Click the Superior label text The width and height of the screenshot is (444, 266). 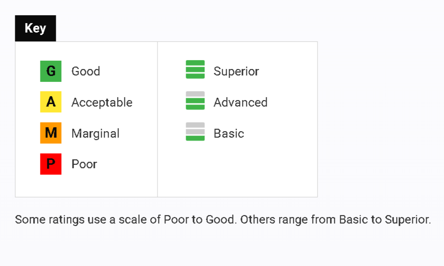tap(236, 71)
